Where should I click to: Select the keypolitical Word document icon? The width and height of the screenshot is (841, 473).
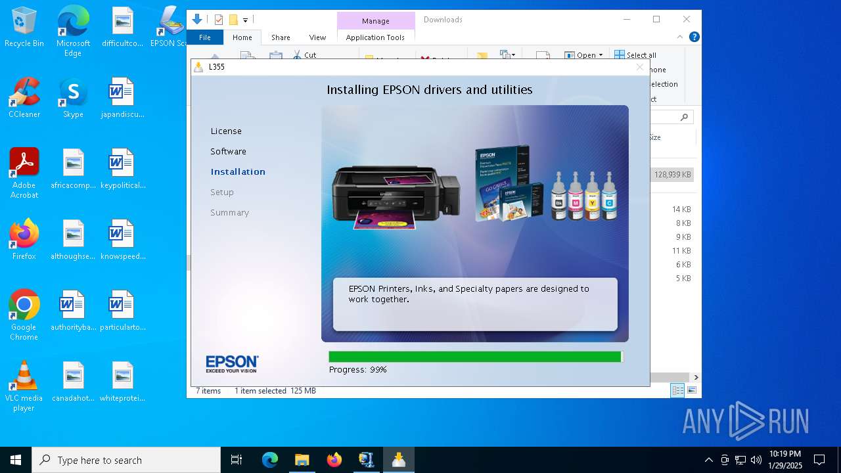point(122,169)
